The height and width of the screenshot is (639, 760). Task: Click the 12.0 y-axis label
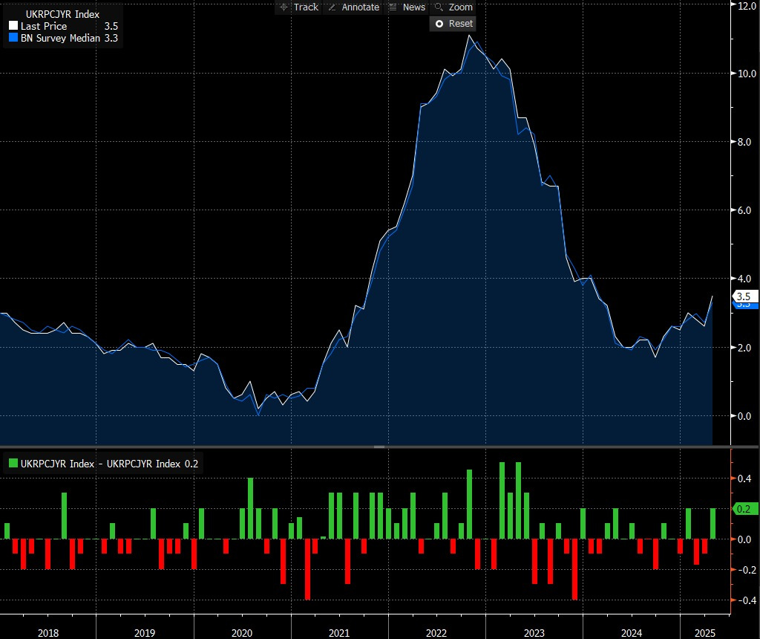tap(747, 6)
